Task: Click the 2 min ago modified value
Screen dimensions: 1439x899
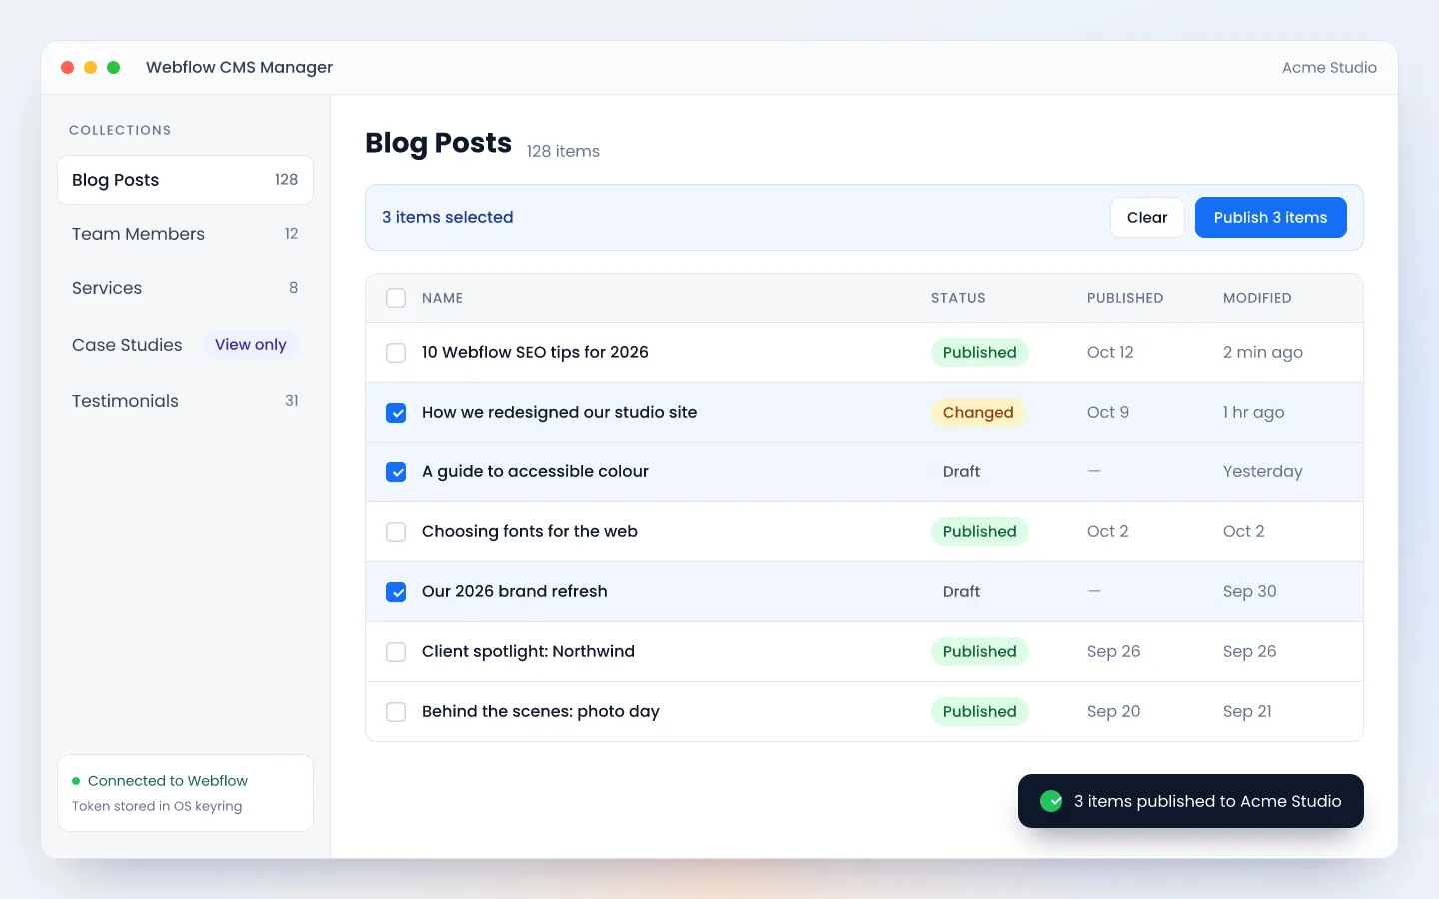Action: tap(1263, 352)
